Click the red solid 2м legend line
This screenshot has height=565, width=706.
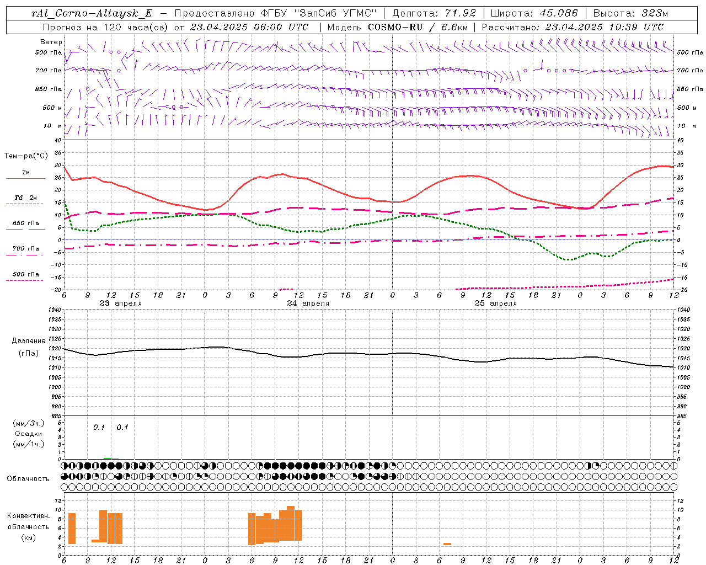25,178
